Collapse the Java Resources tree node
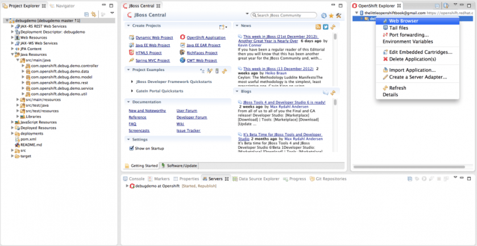Viewport: 477px width, 246px height. click(13, 55)
